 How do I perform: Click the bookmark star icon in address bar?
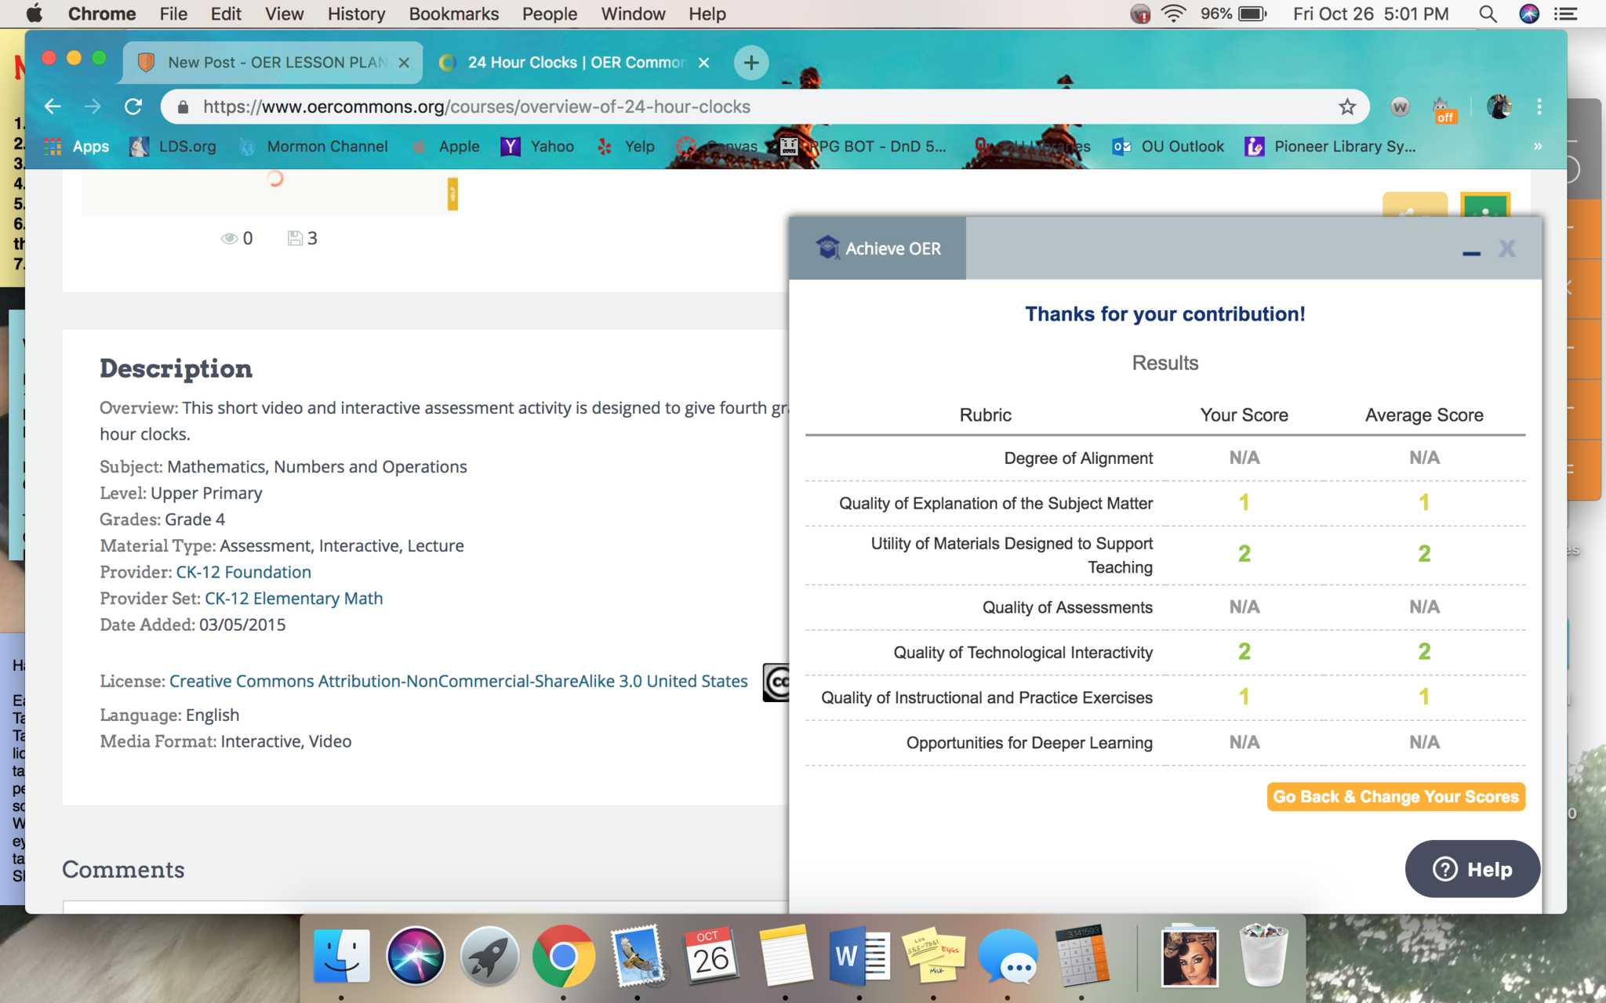tap(1346, 107)
